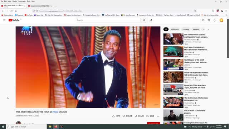Switch to the second YouTube tab
This screenshot has width=229, height=129.
point(40,6)
